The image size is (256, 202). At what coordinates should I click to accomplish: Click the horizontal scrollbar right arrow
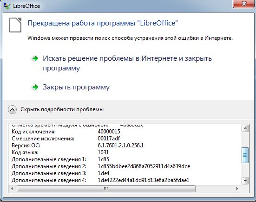pyautogui.click(x=237, y=189)
